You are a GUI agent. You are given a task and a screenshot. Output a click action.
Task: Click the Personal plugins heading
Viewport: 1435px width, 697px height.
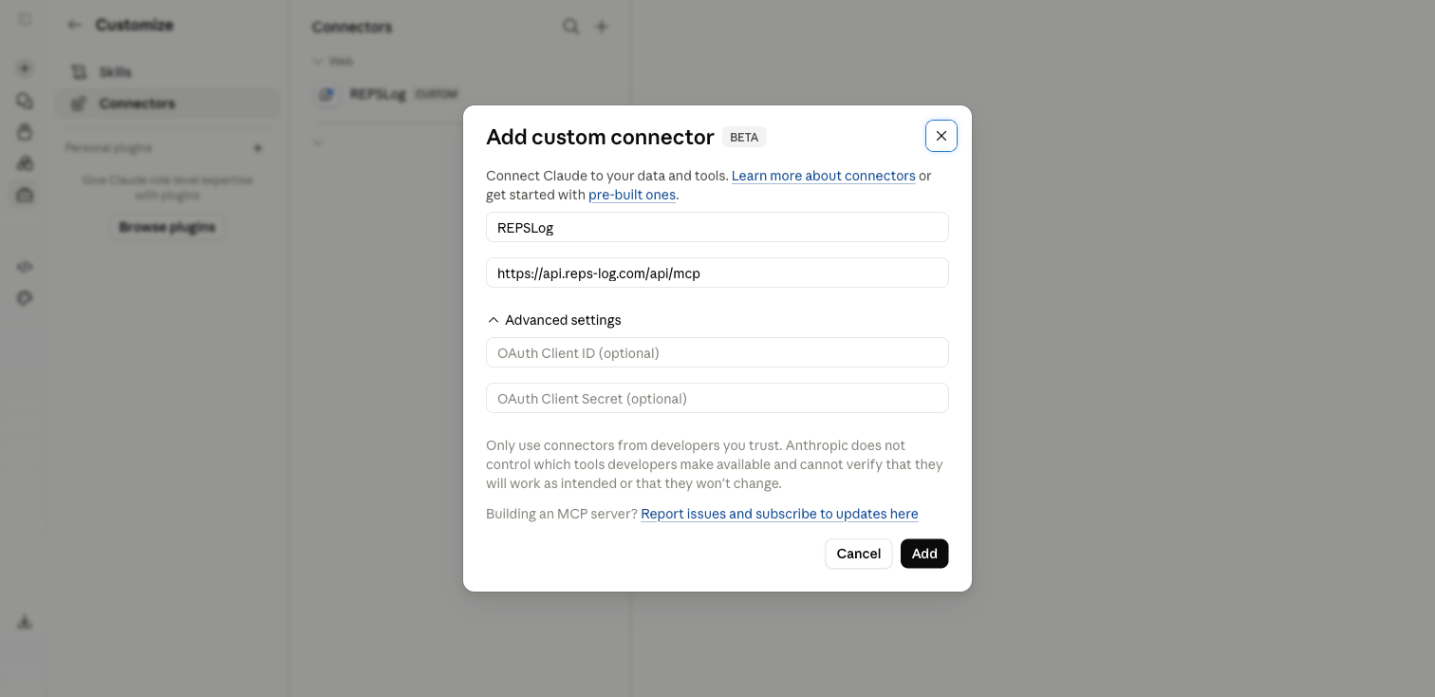[x=108, y=148]
